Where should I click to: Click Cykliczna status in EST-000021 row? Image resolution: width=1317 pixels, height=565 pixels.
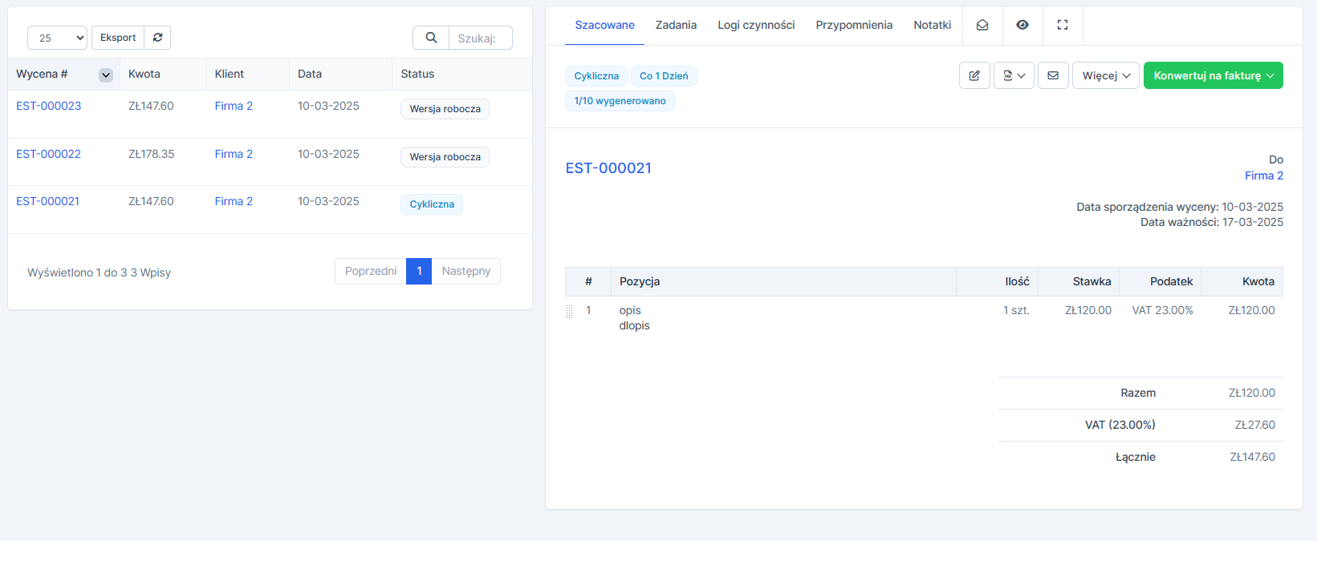click(x=432, y=204)
